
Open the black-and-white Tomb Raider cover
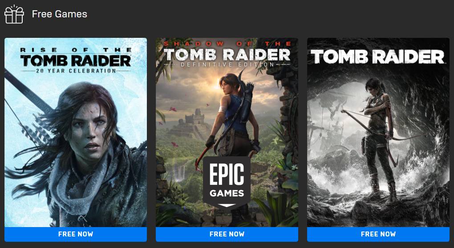point(378,132)
